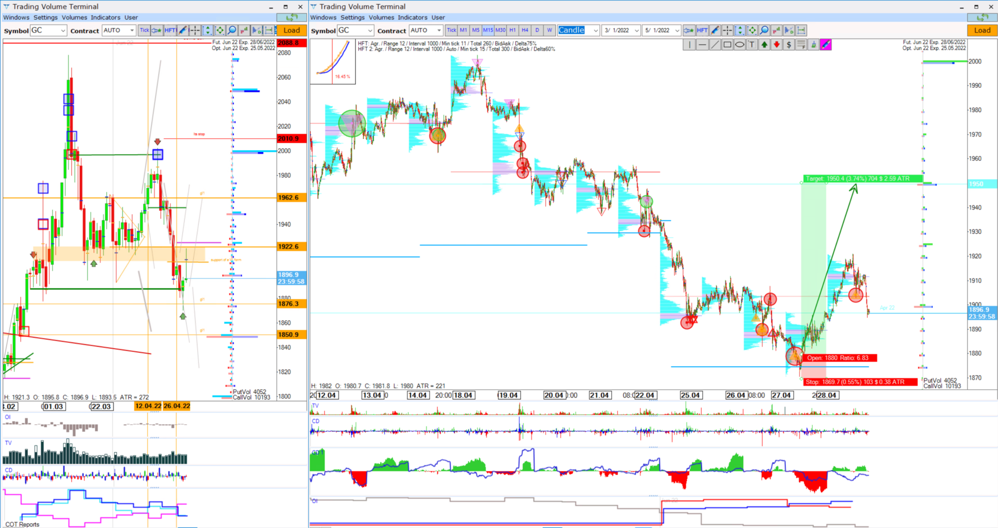Place a red down arrow marker

(x=776, y=44)
